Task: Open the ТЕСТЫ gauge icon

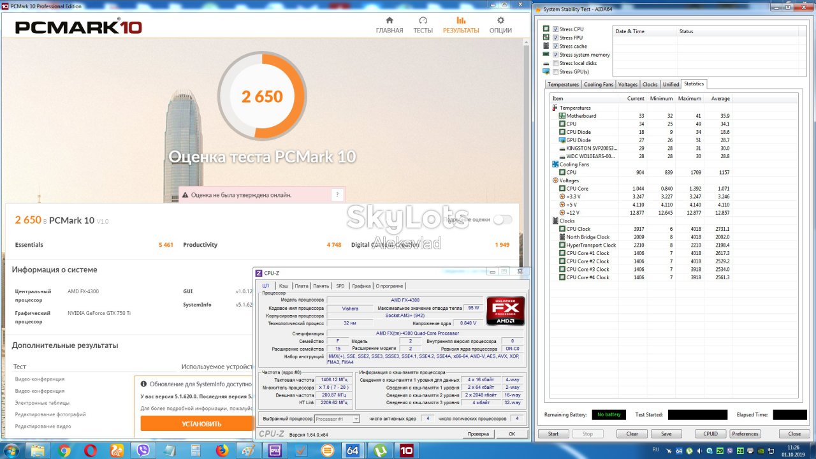Action: [x=423, y=20]
